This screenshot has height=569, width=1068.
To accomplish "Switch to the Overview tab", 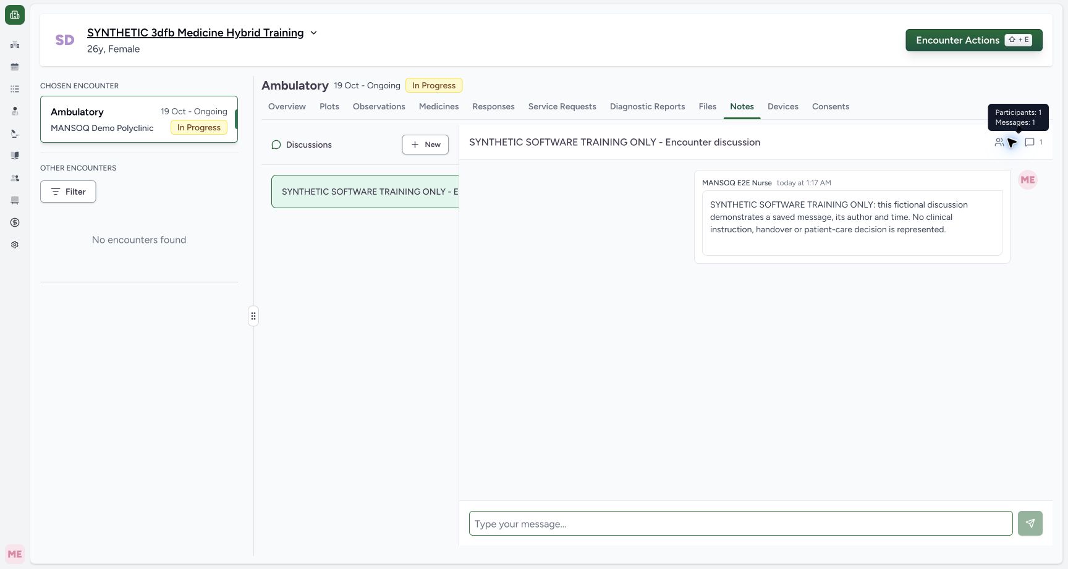I will click(287, 106).
